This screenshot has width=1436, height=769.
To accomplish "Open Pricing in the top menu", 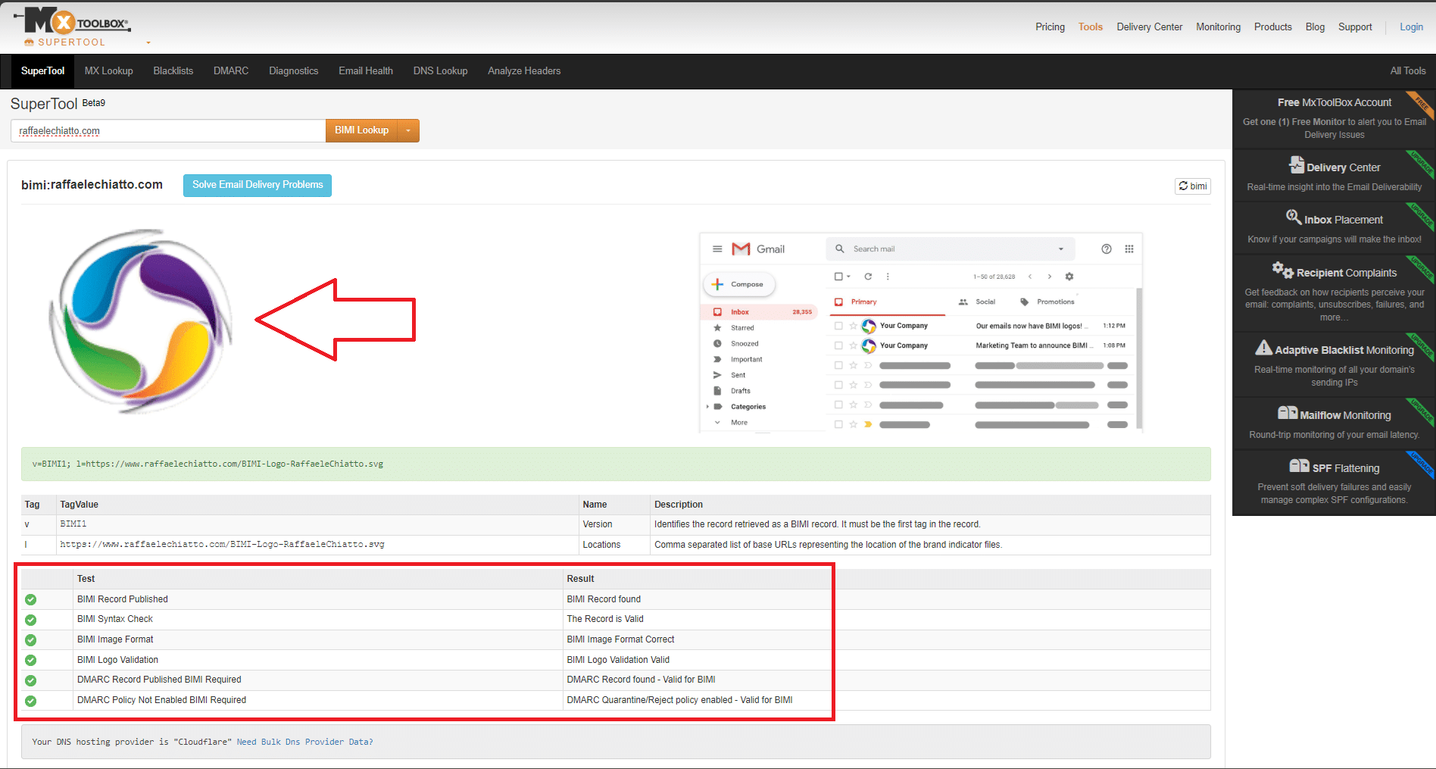I will 1050,27.
